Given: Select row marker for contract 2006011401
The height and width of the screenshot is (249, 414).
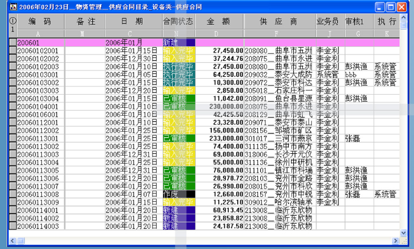Looking at the screenshot, I should [x=13, y=210].
